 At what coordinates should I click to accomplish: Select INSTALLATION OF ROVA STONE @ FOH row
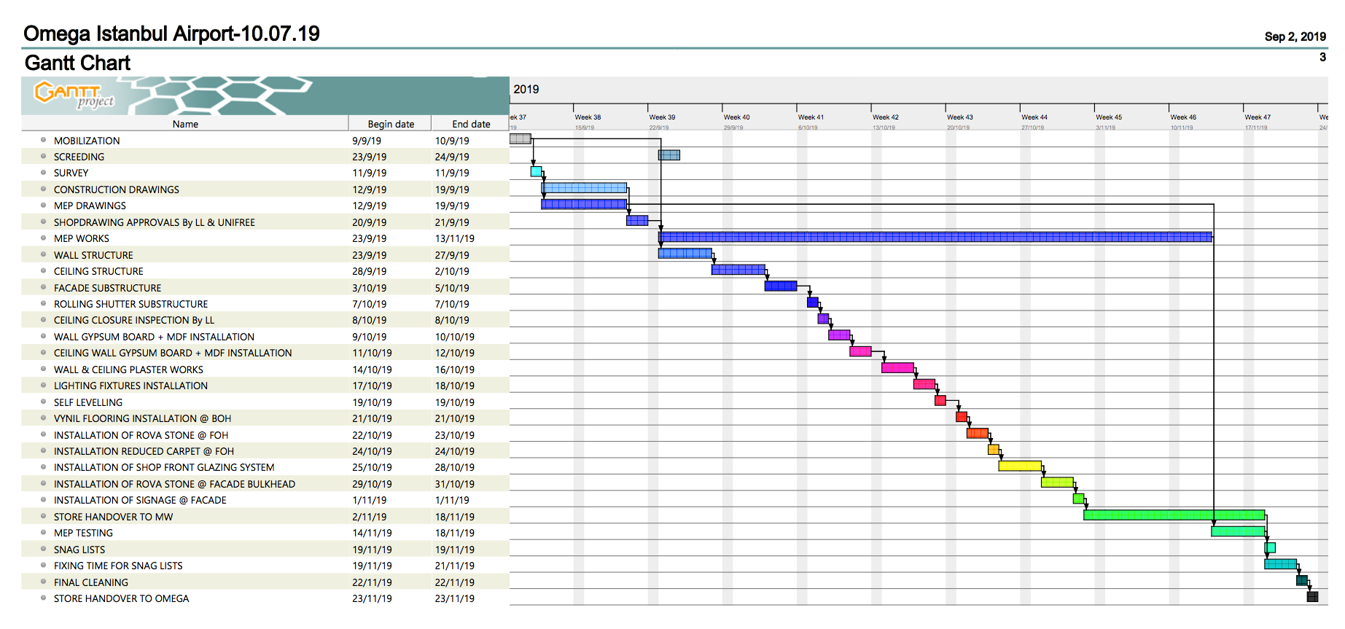(265, 435)
